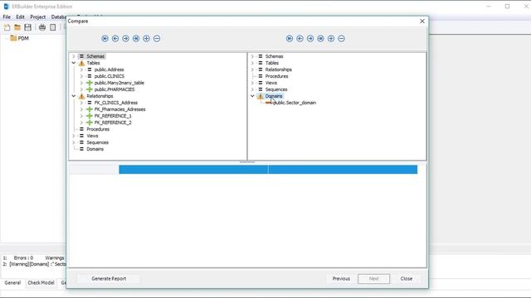Click PDM folder icon in project tree

pos(13,38)
